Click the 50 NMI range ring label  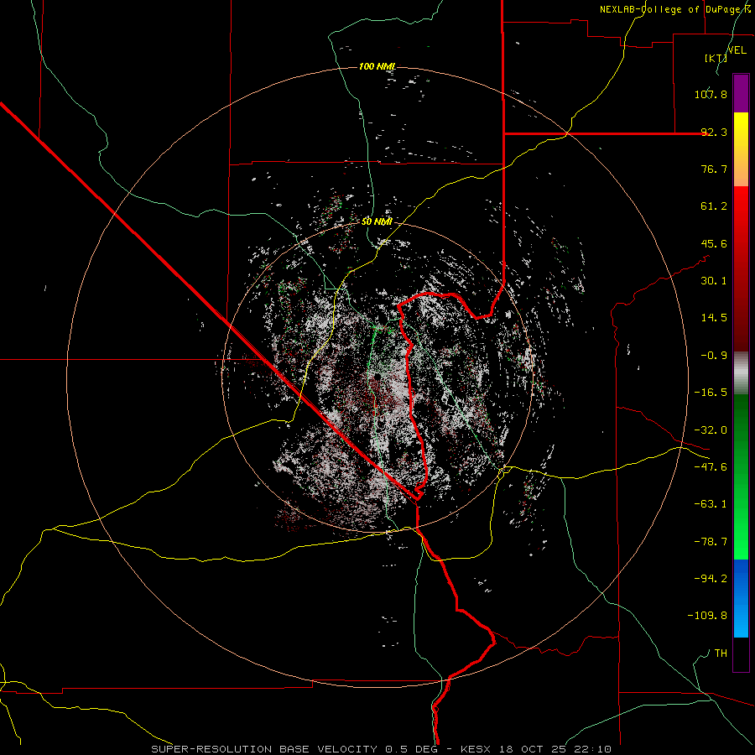click(377, 221)
